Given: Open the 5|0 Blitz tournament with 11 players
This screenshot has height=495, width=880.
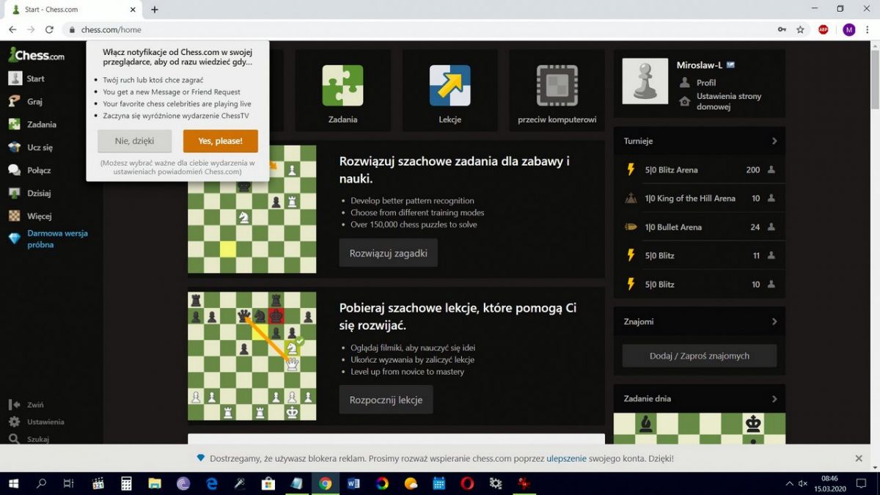Looking at the screenshot, I should tap(700, 255).
